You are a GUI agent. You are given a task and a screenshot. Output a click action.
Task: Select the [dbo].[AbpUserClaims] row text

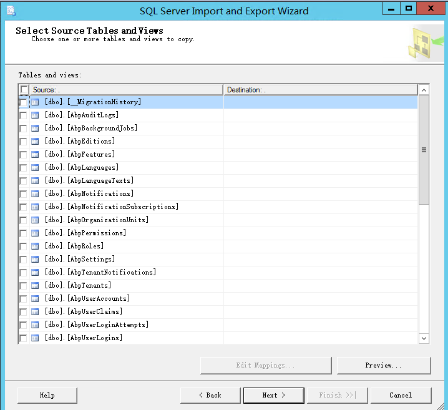point(84,311)
